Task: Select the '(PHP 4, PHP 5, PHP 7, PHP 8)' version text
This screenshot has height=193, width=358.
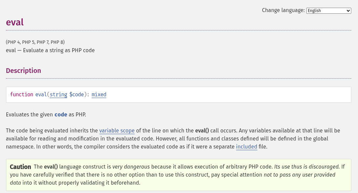Action: [x=35, y=42]
